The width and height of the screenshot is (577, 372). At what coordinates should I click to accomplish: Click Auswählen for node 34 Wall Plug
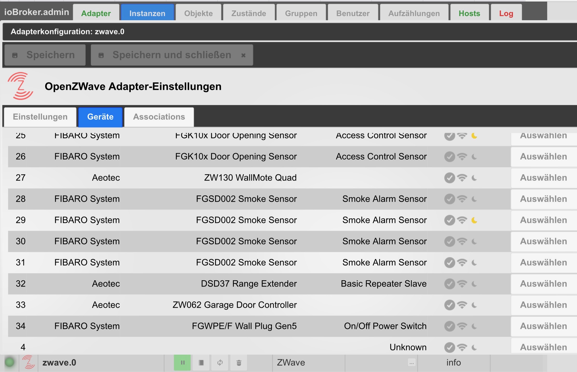[544, 326]
